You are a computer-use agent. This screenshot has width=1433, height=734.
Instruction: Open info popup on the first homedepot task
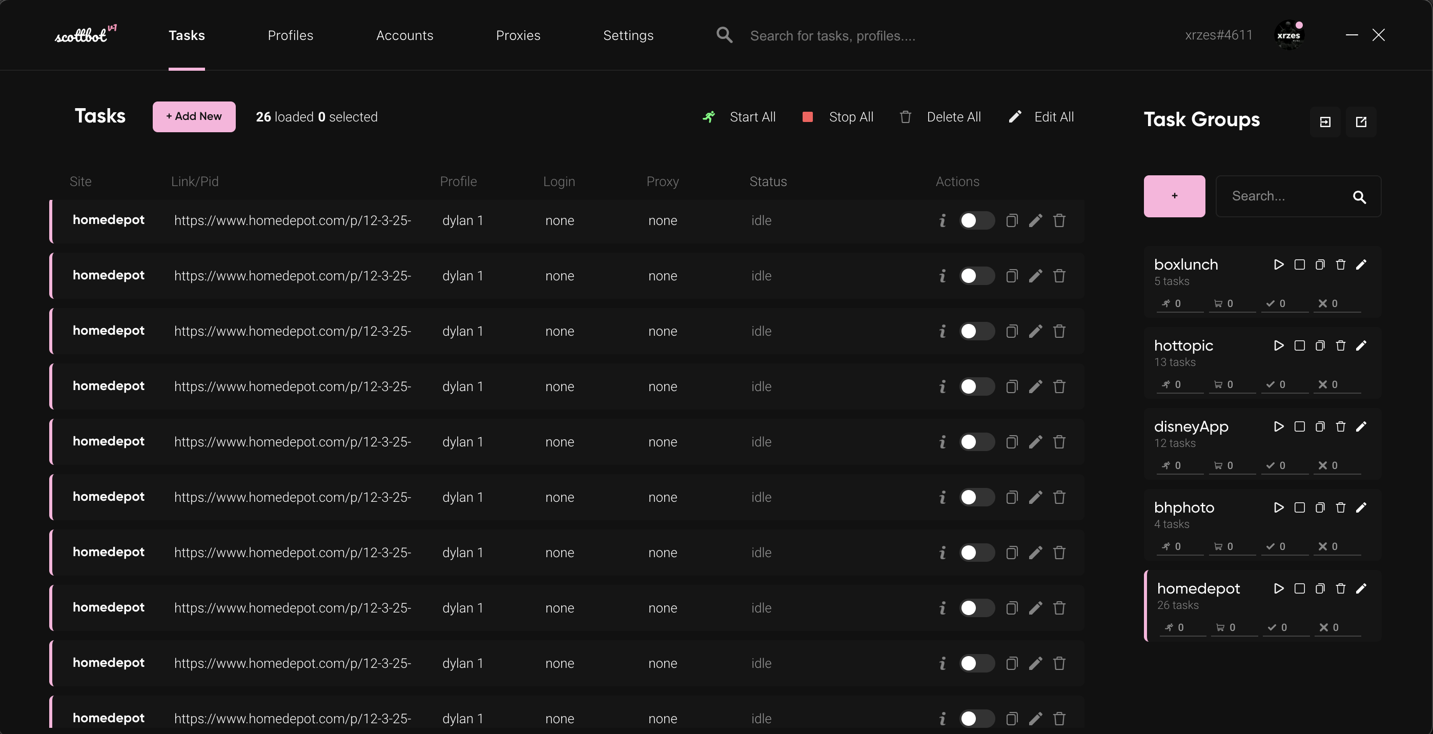(x=942, y=220)
